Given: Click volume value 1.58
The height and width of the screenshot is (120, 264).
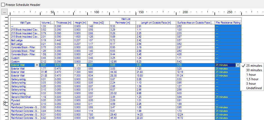Looking at the screenshot, I should point(44,54).
